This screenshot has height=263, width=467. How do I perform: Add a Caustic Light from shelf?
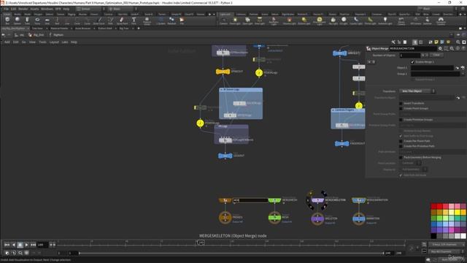coord(356,20)
